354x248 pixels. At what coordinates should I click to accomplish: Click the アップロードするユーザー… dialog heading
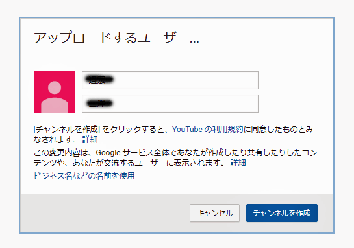(116, 38)
